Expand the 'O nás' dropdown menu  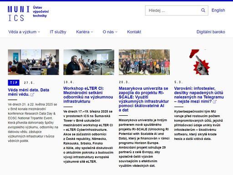(110, 32)
